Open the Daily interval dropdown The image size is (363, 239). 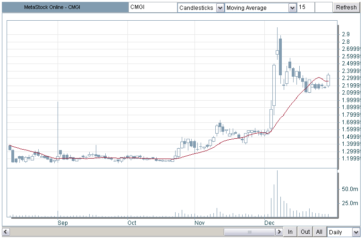pos(356,232)
